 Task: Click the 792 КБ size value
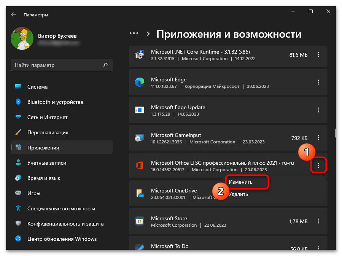(x=299, y=138)
